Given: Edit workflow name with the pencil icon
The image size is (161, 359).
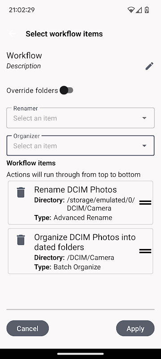Looking at the screenshot, I should coord(149,66).
